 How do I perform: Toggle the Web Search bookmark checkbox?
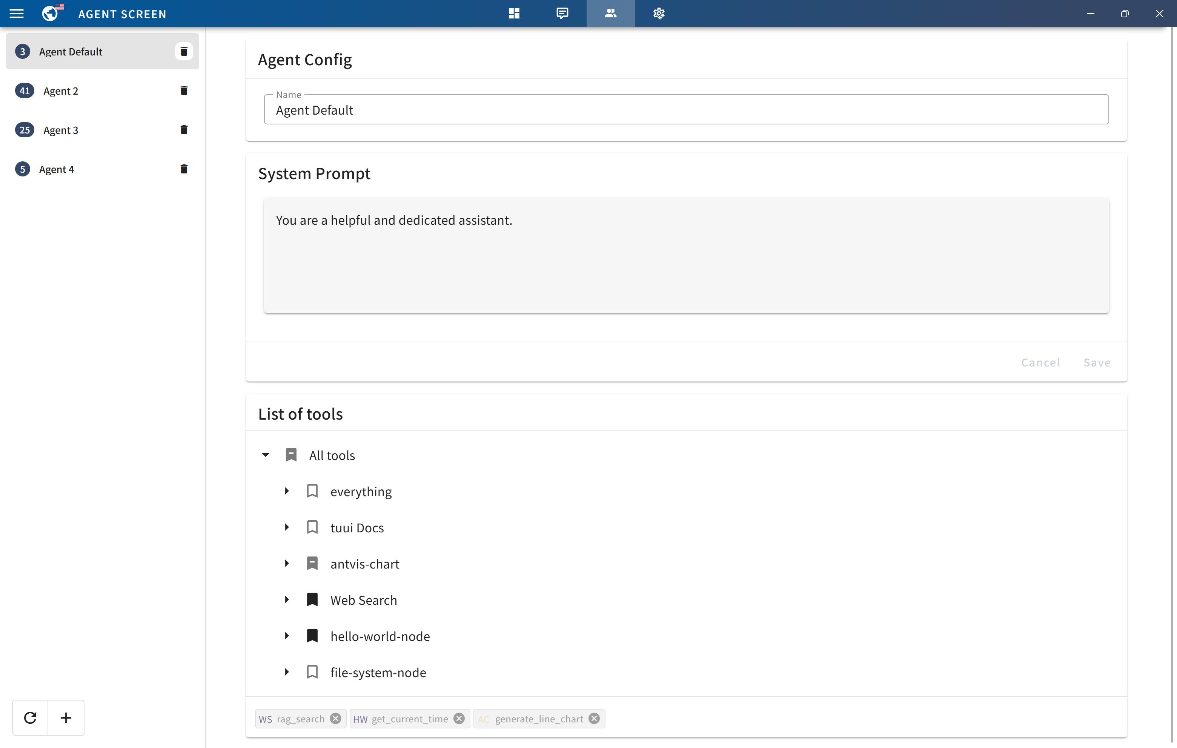[x=312, y=599]
